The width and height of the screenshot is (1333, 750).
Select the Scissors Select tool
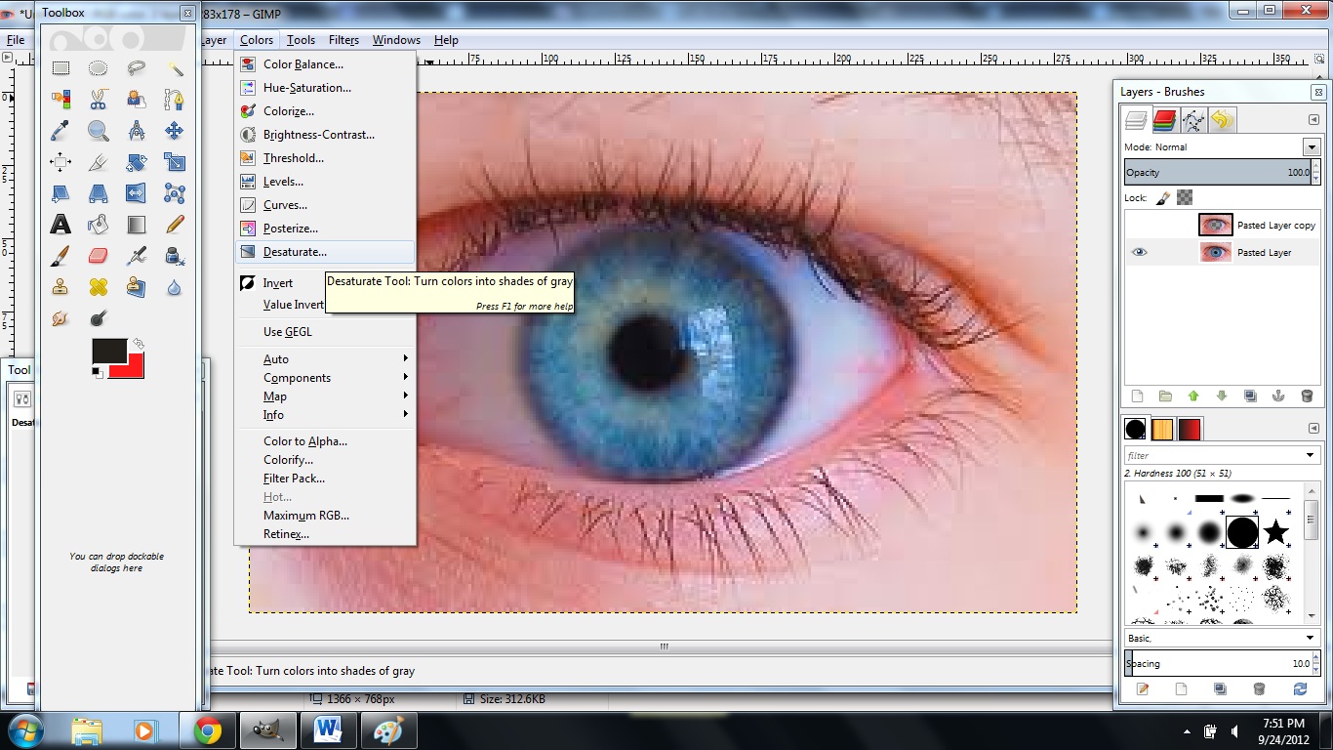pyautogui.click(x=99, y=100)
